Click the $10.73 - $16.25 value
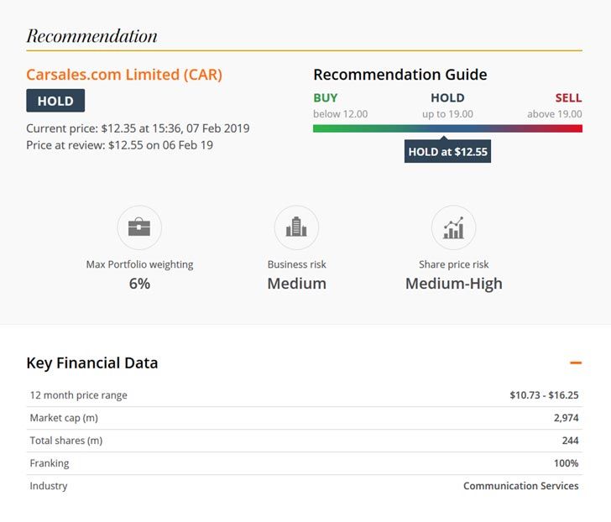The width and height of the screenshot is (611, 522). [x=544, y=395]
